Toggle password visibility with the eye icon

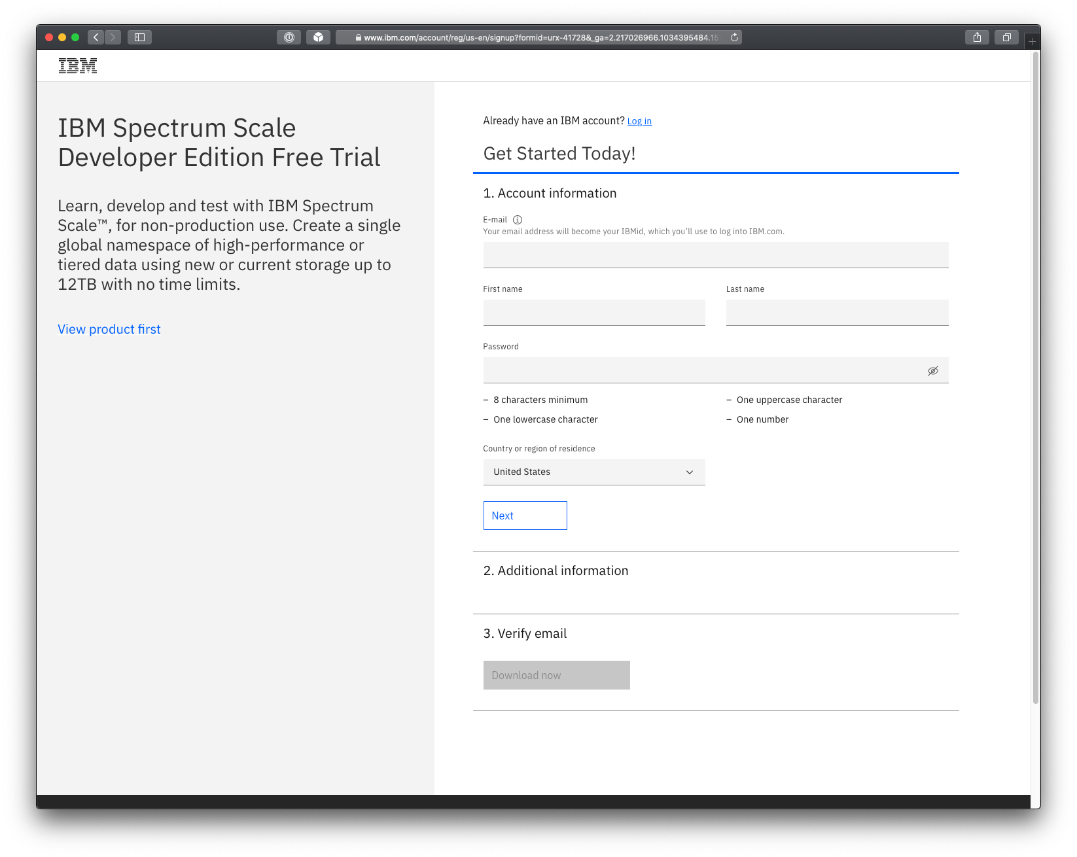tap(932, 370)
